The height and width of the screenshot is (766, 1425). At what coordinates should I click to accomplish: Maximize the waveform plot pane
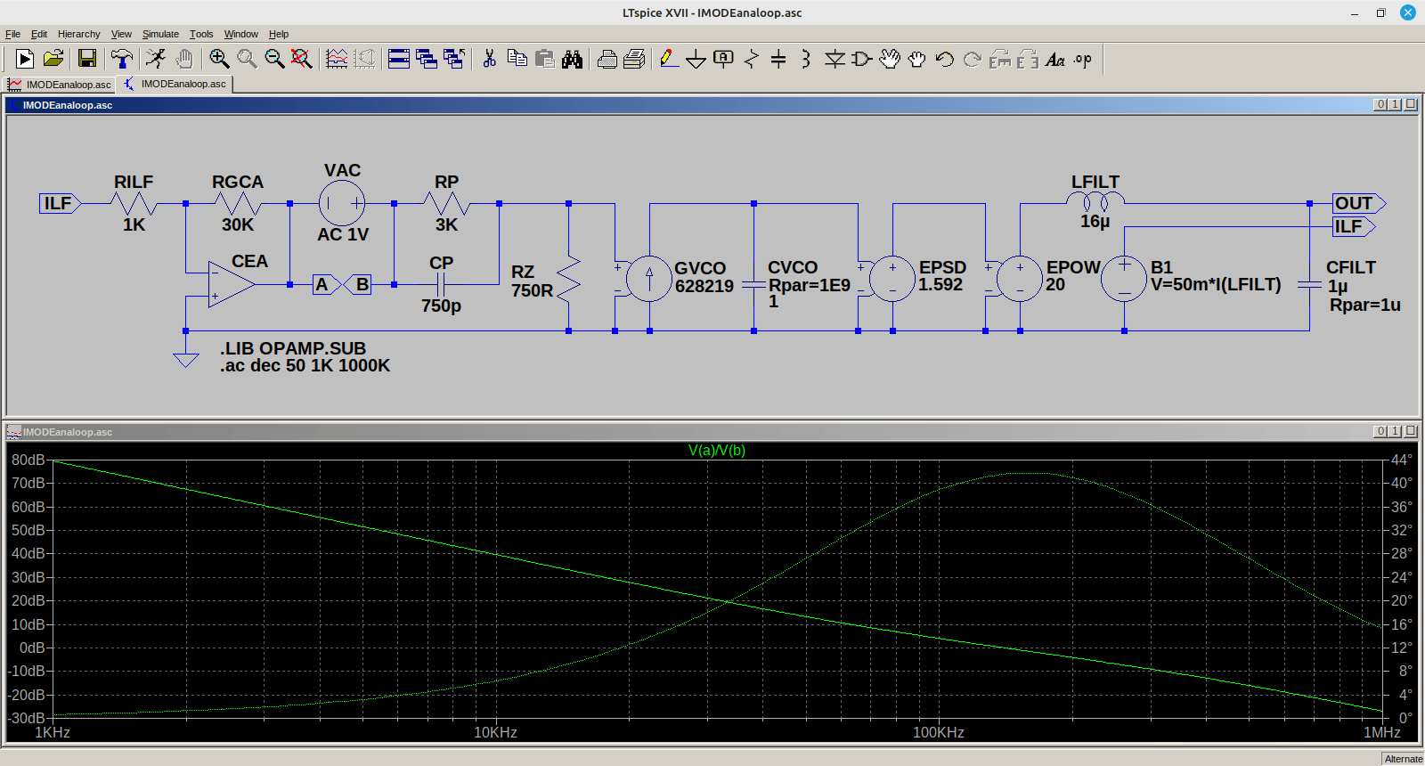(1411, 431)
